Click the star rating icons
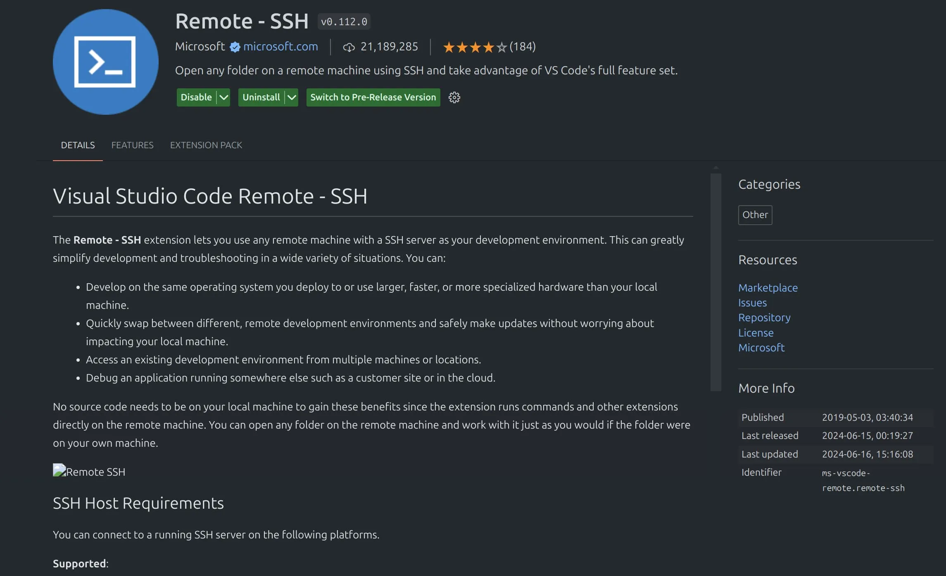This screenshot has height=576, width=946. (x=475, y=47)
